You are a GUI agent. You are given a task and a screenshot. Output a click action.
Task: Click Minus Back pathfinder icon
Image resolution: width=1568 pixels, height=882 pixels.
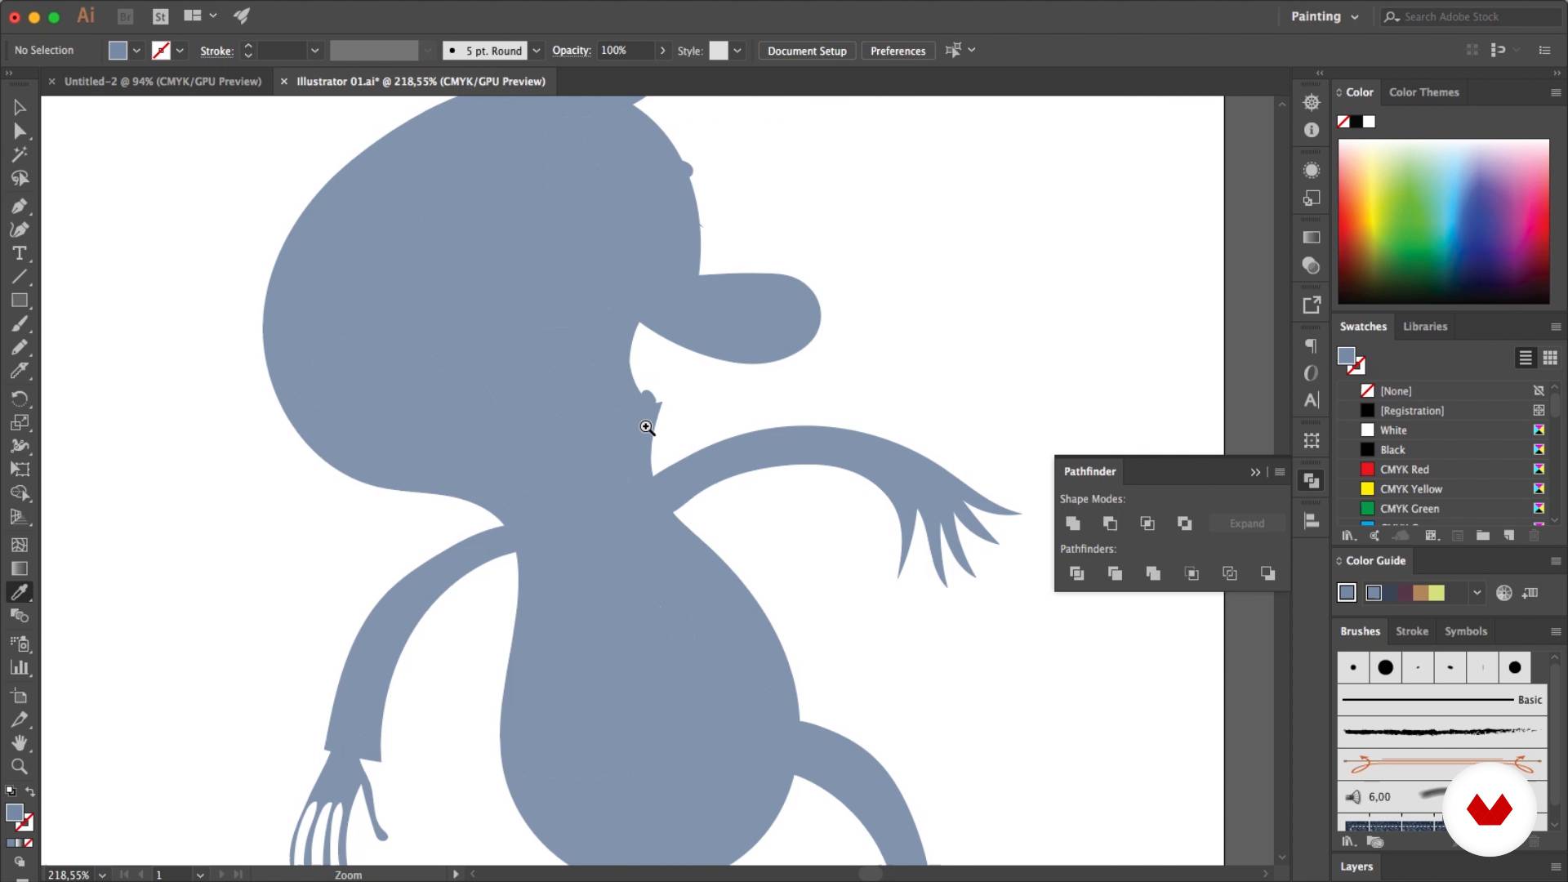(x=1267, y=573)
